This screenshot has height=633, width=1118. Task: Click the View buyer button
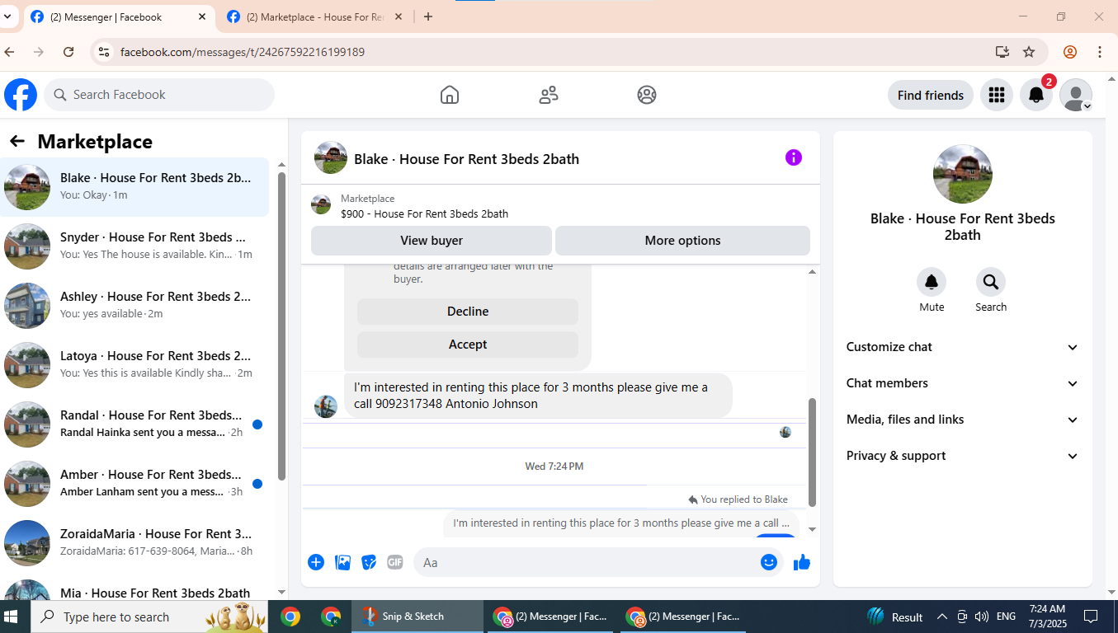click(432, 241)
